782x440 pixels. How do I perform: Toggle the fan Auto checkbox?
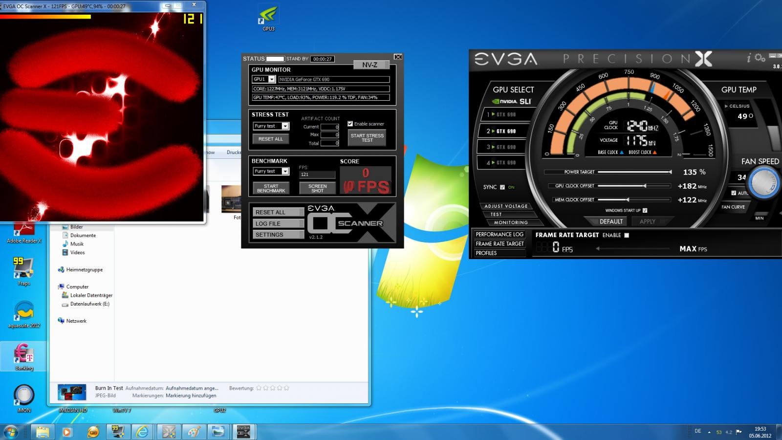(734, 193)
